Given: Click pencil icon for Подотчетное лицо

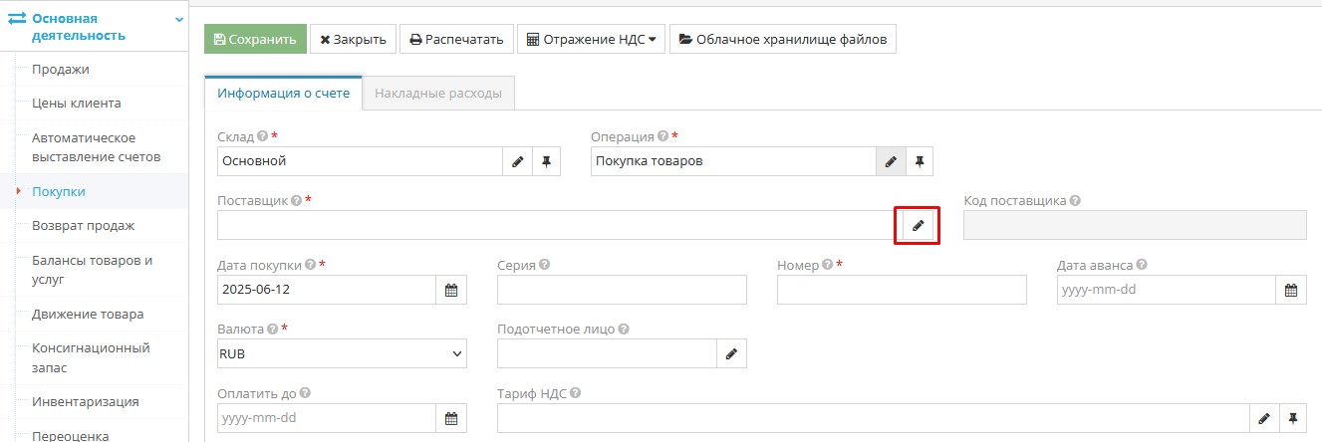Looking at the screenshot, I should (x=731, y=353).
